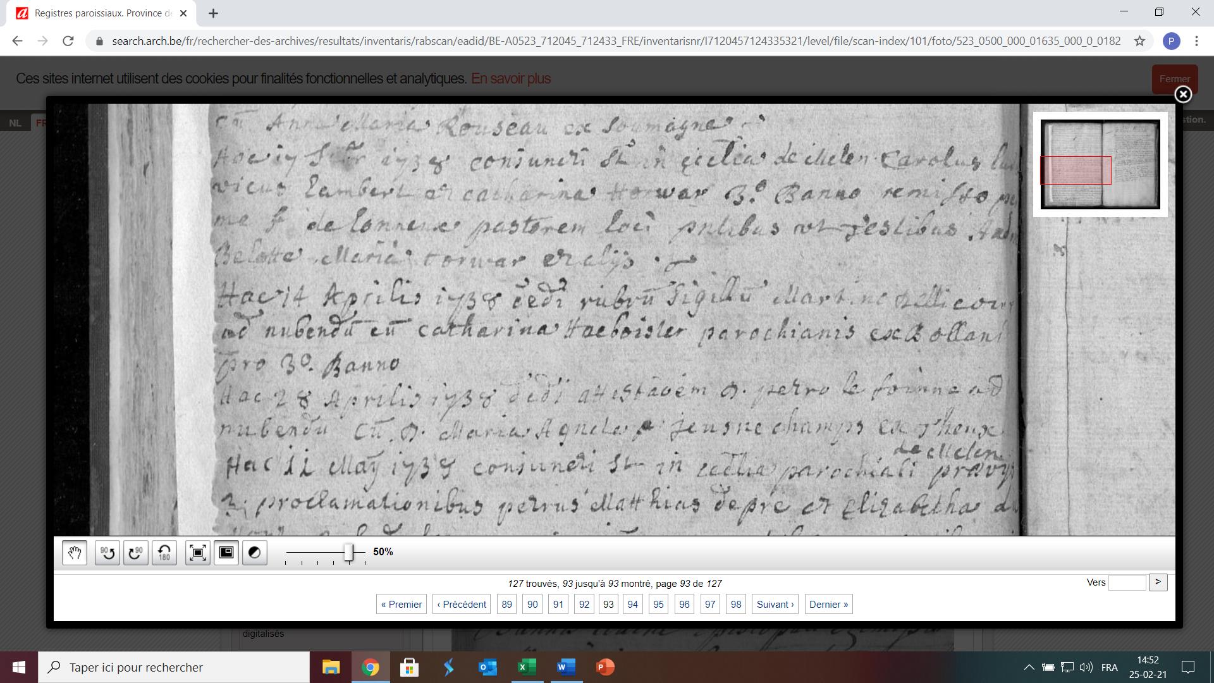Screen dimensions: 1214x683
Task: Rotate image 90 degrees clockwise
Action: 136,553
